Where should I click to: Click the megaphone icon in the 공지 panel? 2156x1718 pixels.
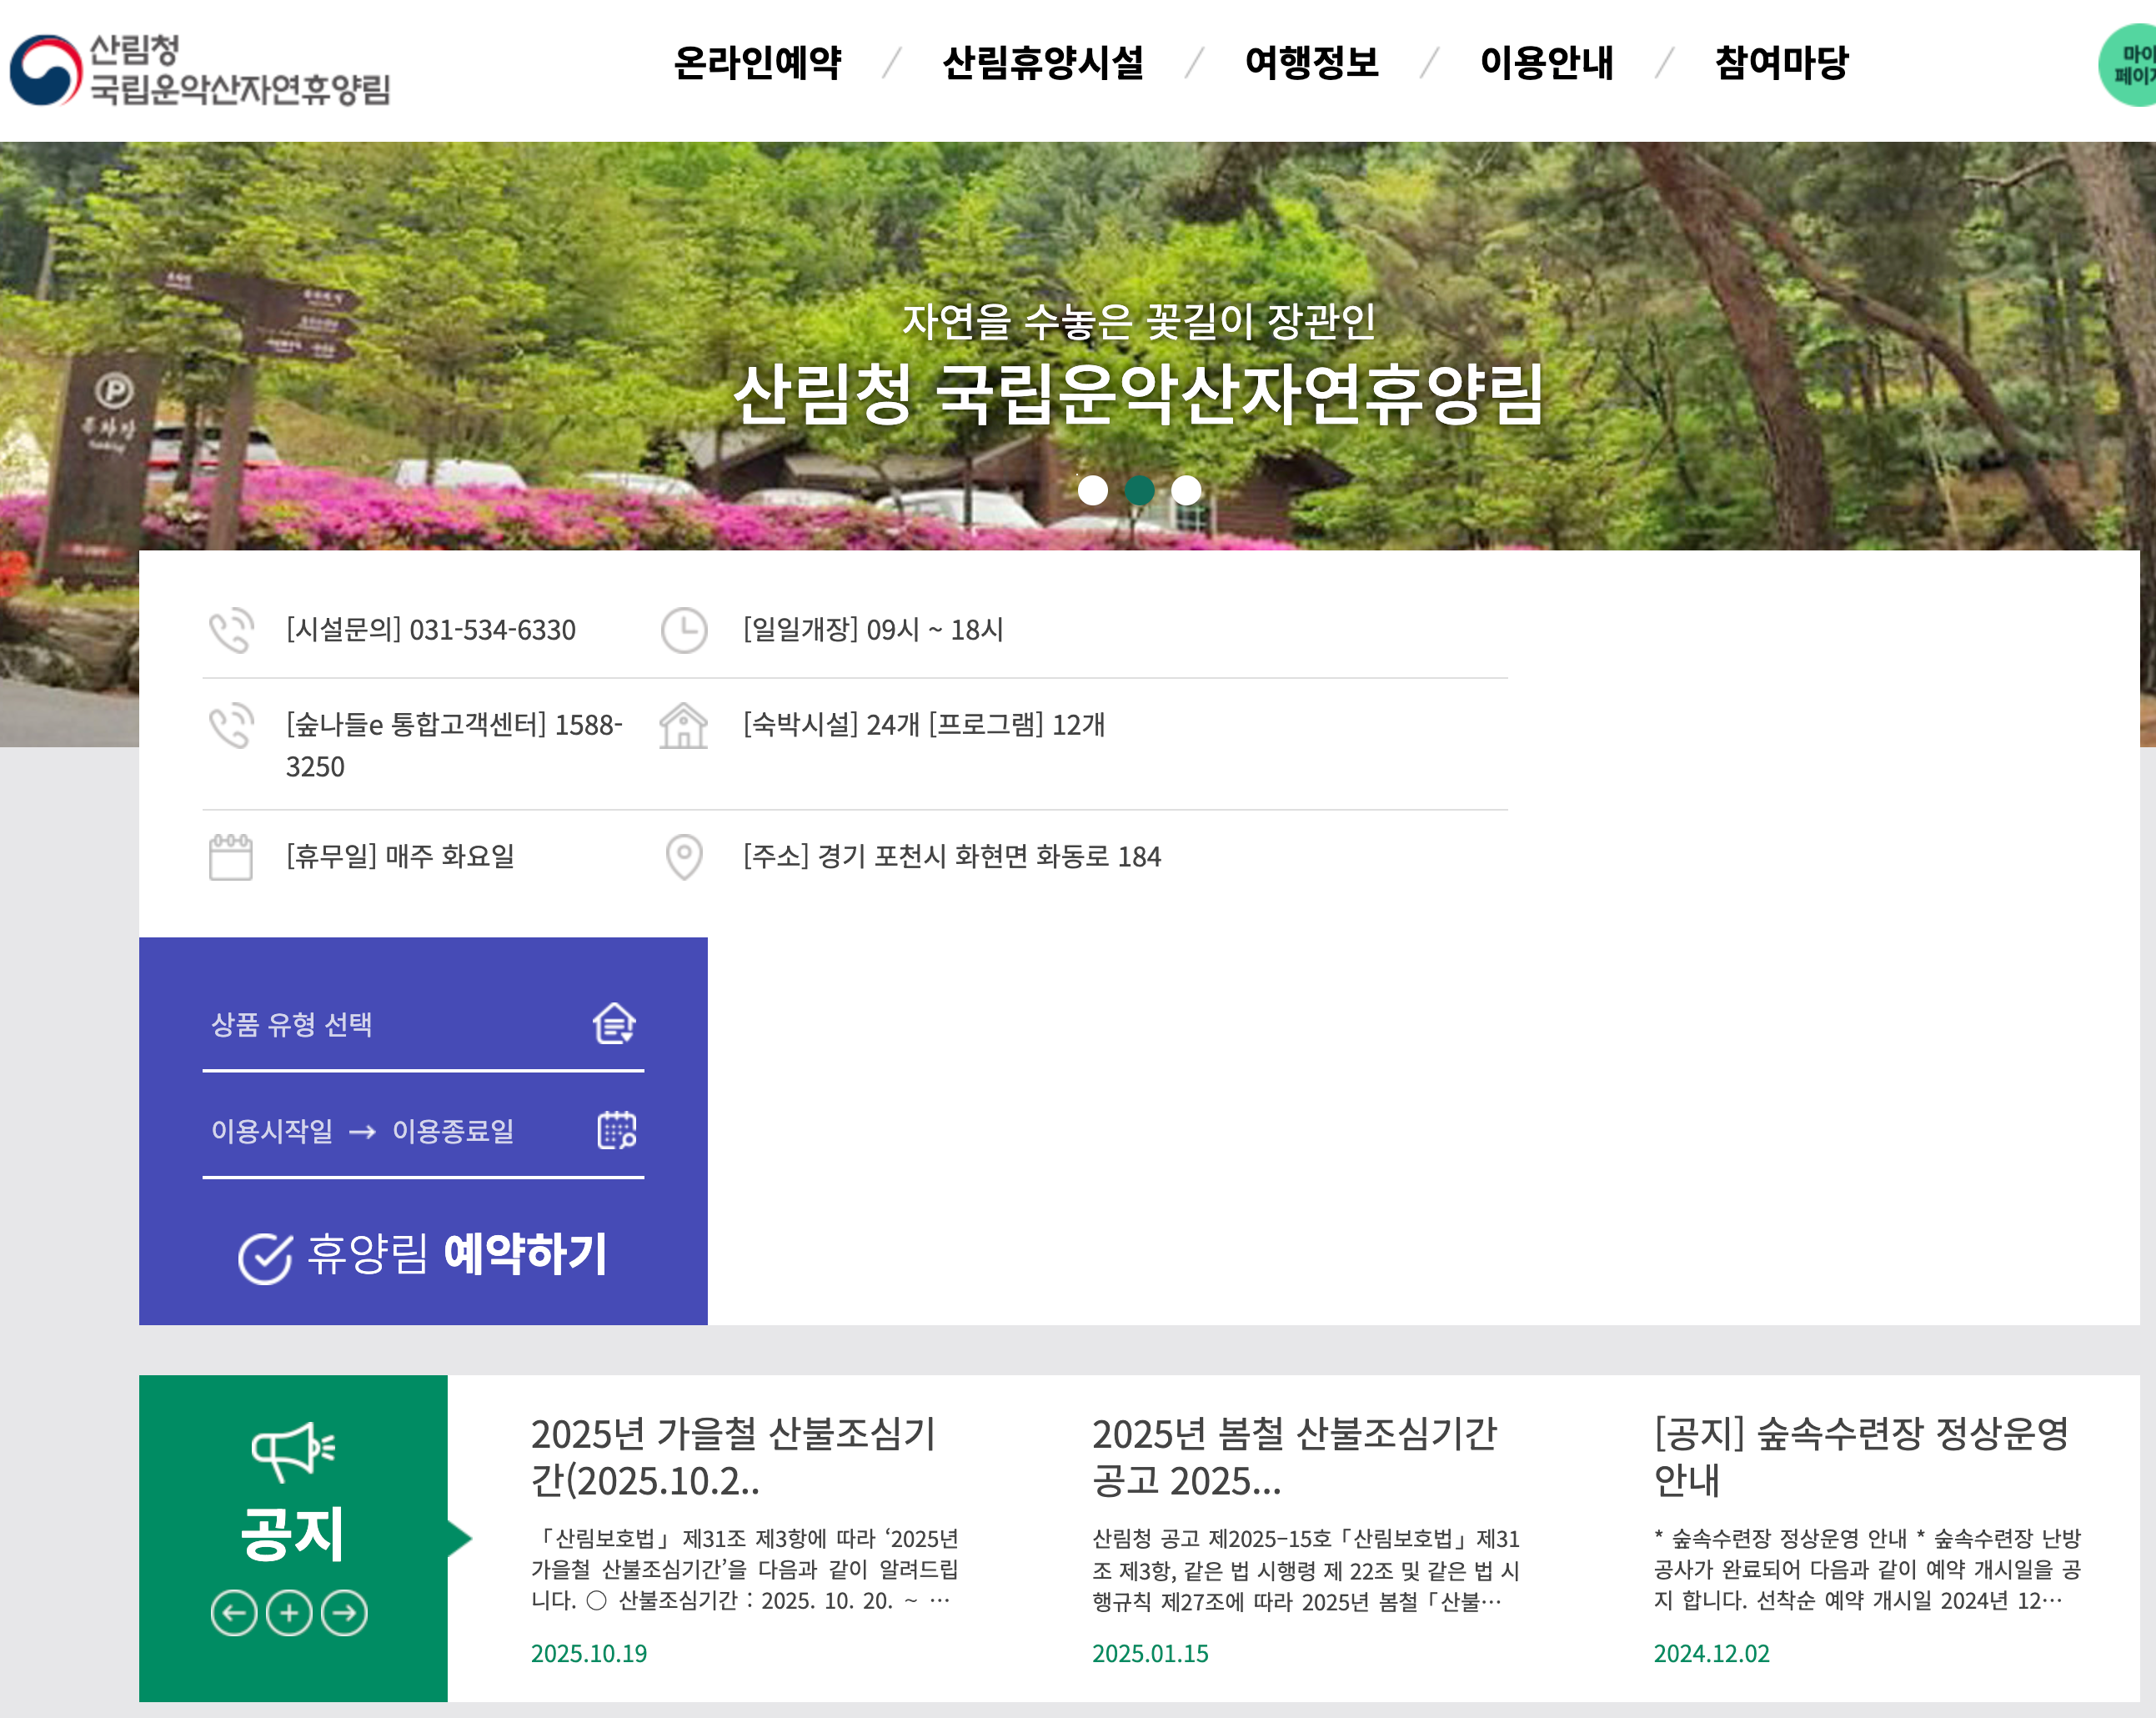(292, 1448)
